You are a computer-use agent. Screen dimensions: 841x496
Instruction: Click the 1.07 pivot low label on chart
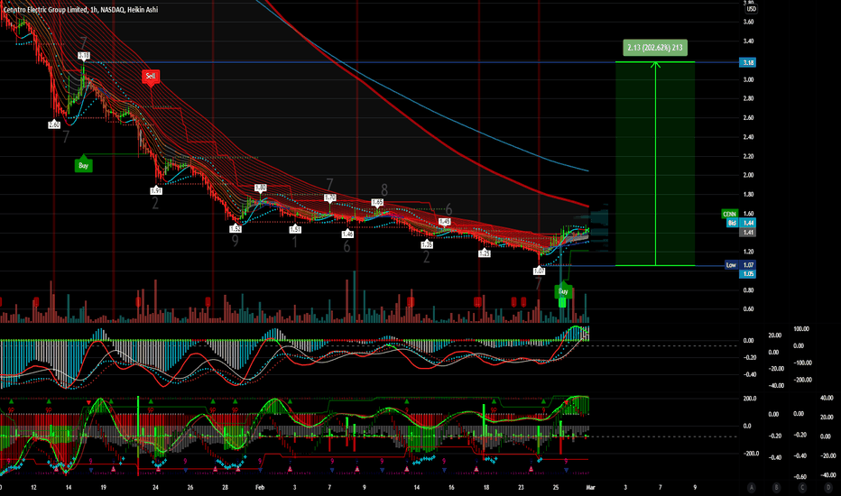pos(539,271)
